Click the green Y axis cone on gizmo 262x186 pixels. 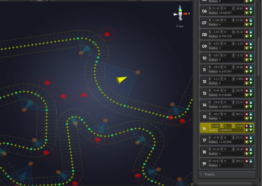[x=180, y=10]
